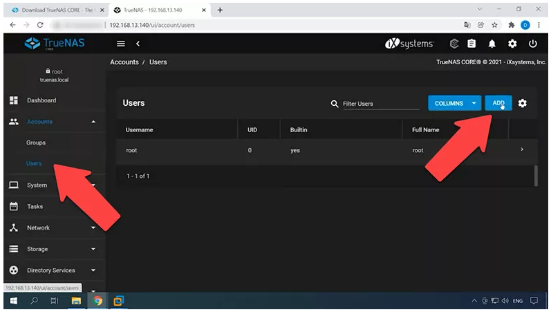551x312 pixels.
Task: Expand the Network menu arrow
Action: coord(93,228)
